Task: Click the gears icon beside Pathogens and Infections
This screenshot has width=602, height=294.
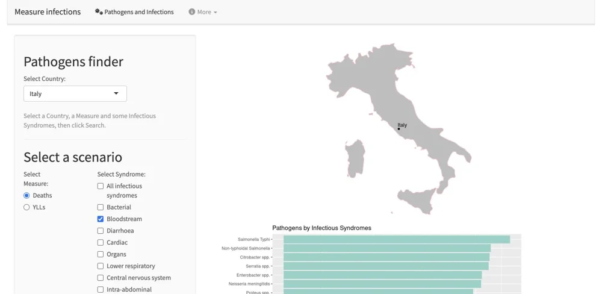Action: [99, 12]
